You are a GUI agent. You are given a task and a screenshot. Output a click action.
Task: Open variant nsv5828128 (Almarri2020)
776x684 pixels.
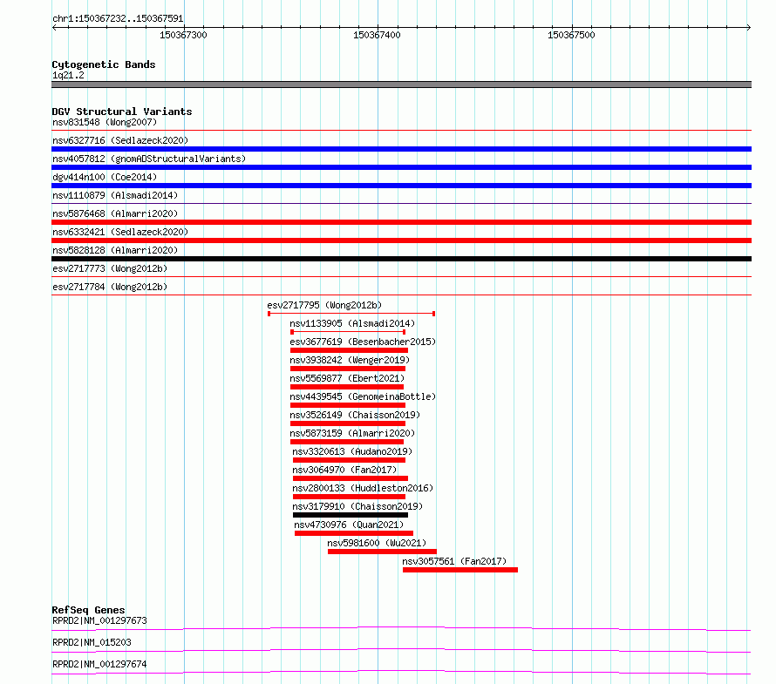[115, 250]
